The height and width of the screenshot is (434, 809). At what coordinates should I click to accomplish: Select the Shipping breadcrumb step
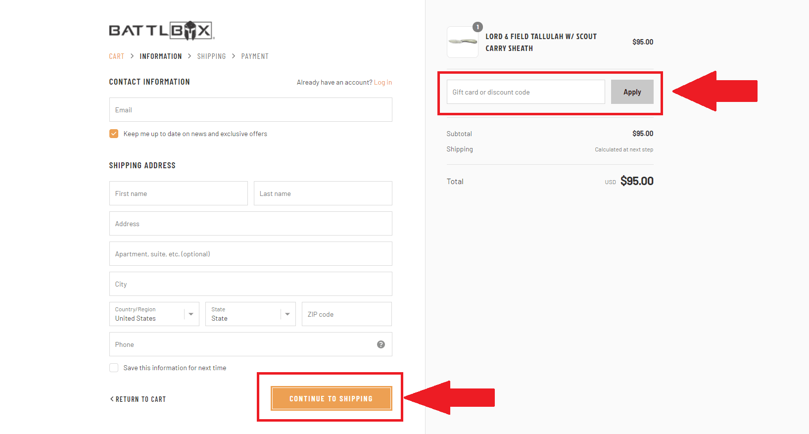click(x=211, y=56)
